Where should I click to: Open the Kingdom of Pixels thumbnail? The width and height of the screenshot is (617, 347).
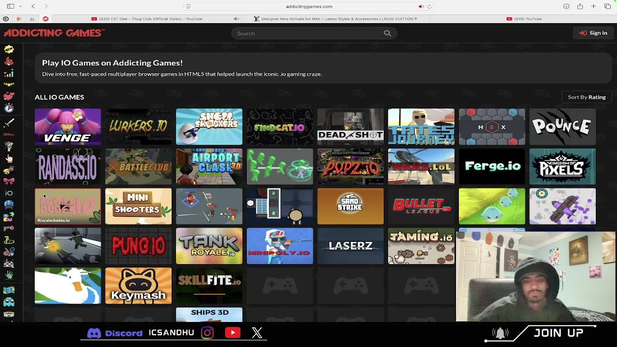coord(563,167)
